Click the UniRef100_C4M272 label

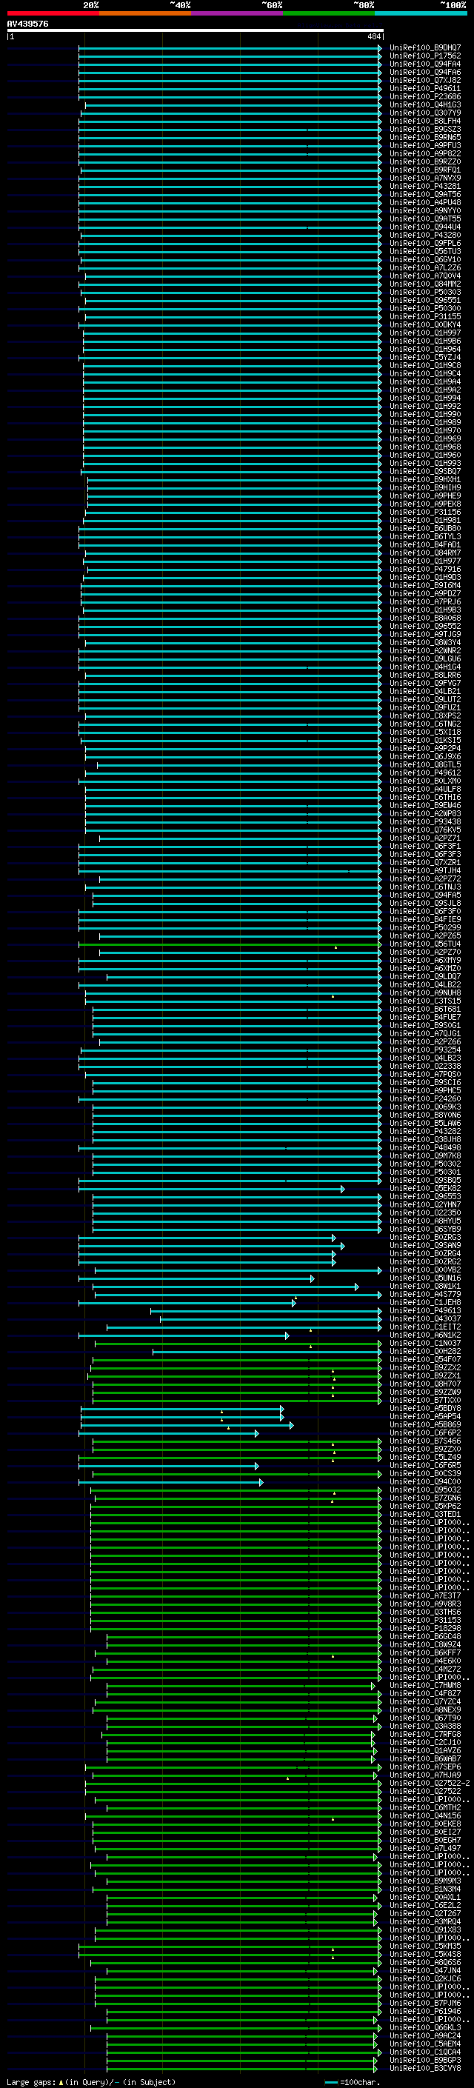coord(424,1669)
